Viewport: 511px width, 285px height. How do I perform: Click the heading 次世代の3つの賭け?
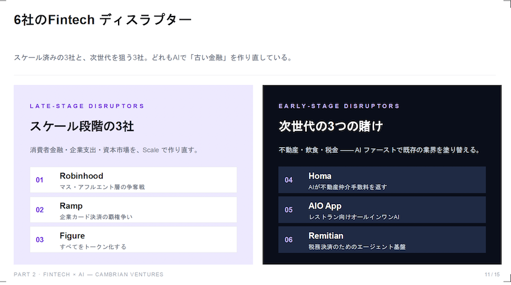click(x=330, y=127)
